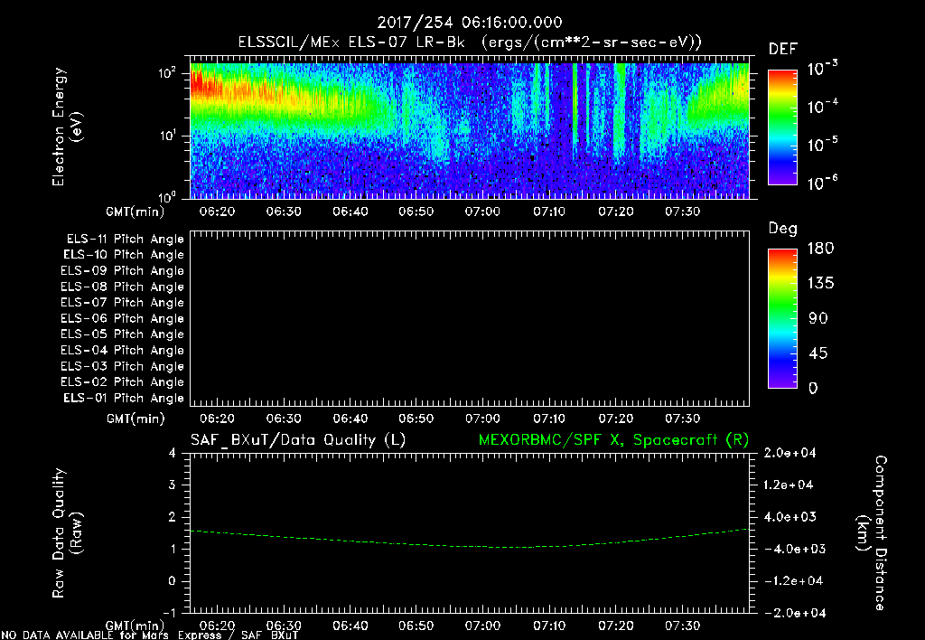The width and height of the screenshot is (925, 640).
Task: Click the -2.0e+04 right axis tick label
Action: click(x=793, y=614)
